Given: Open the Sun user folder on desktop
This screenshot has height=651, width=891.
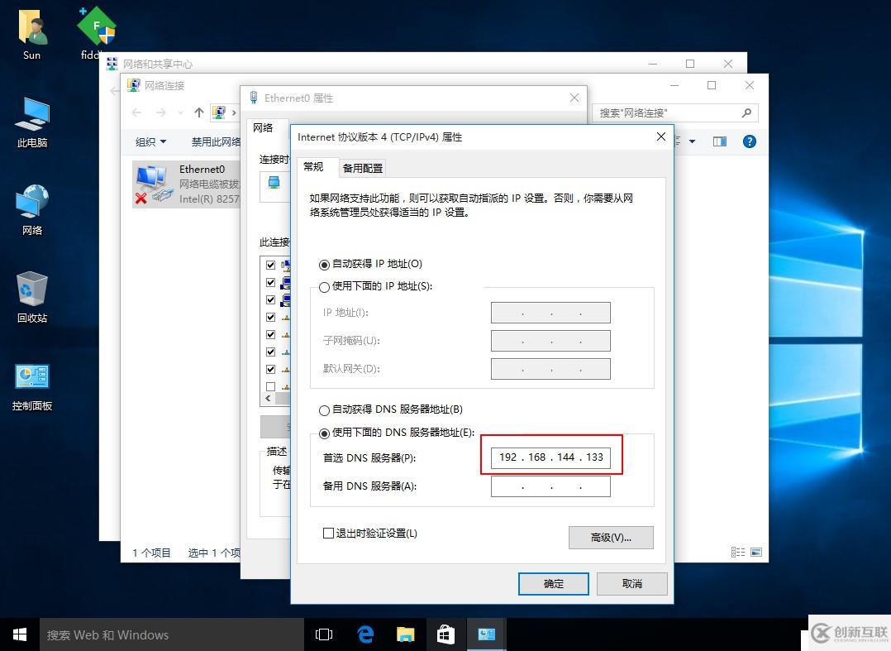Looking at the screenshot, I should 31,34.
